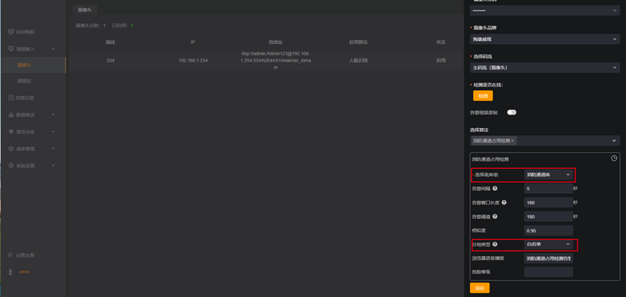Click the 告警窗口长度 input field
This screenshot has height=297, width=626.
549,202
